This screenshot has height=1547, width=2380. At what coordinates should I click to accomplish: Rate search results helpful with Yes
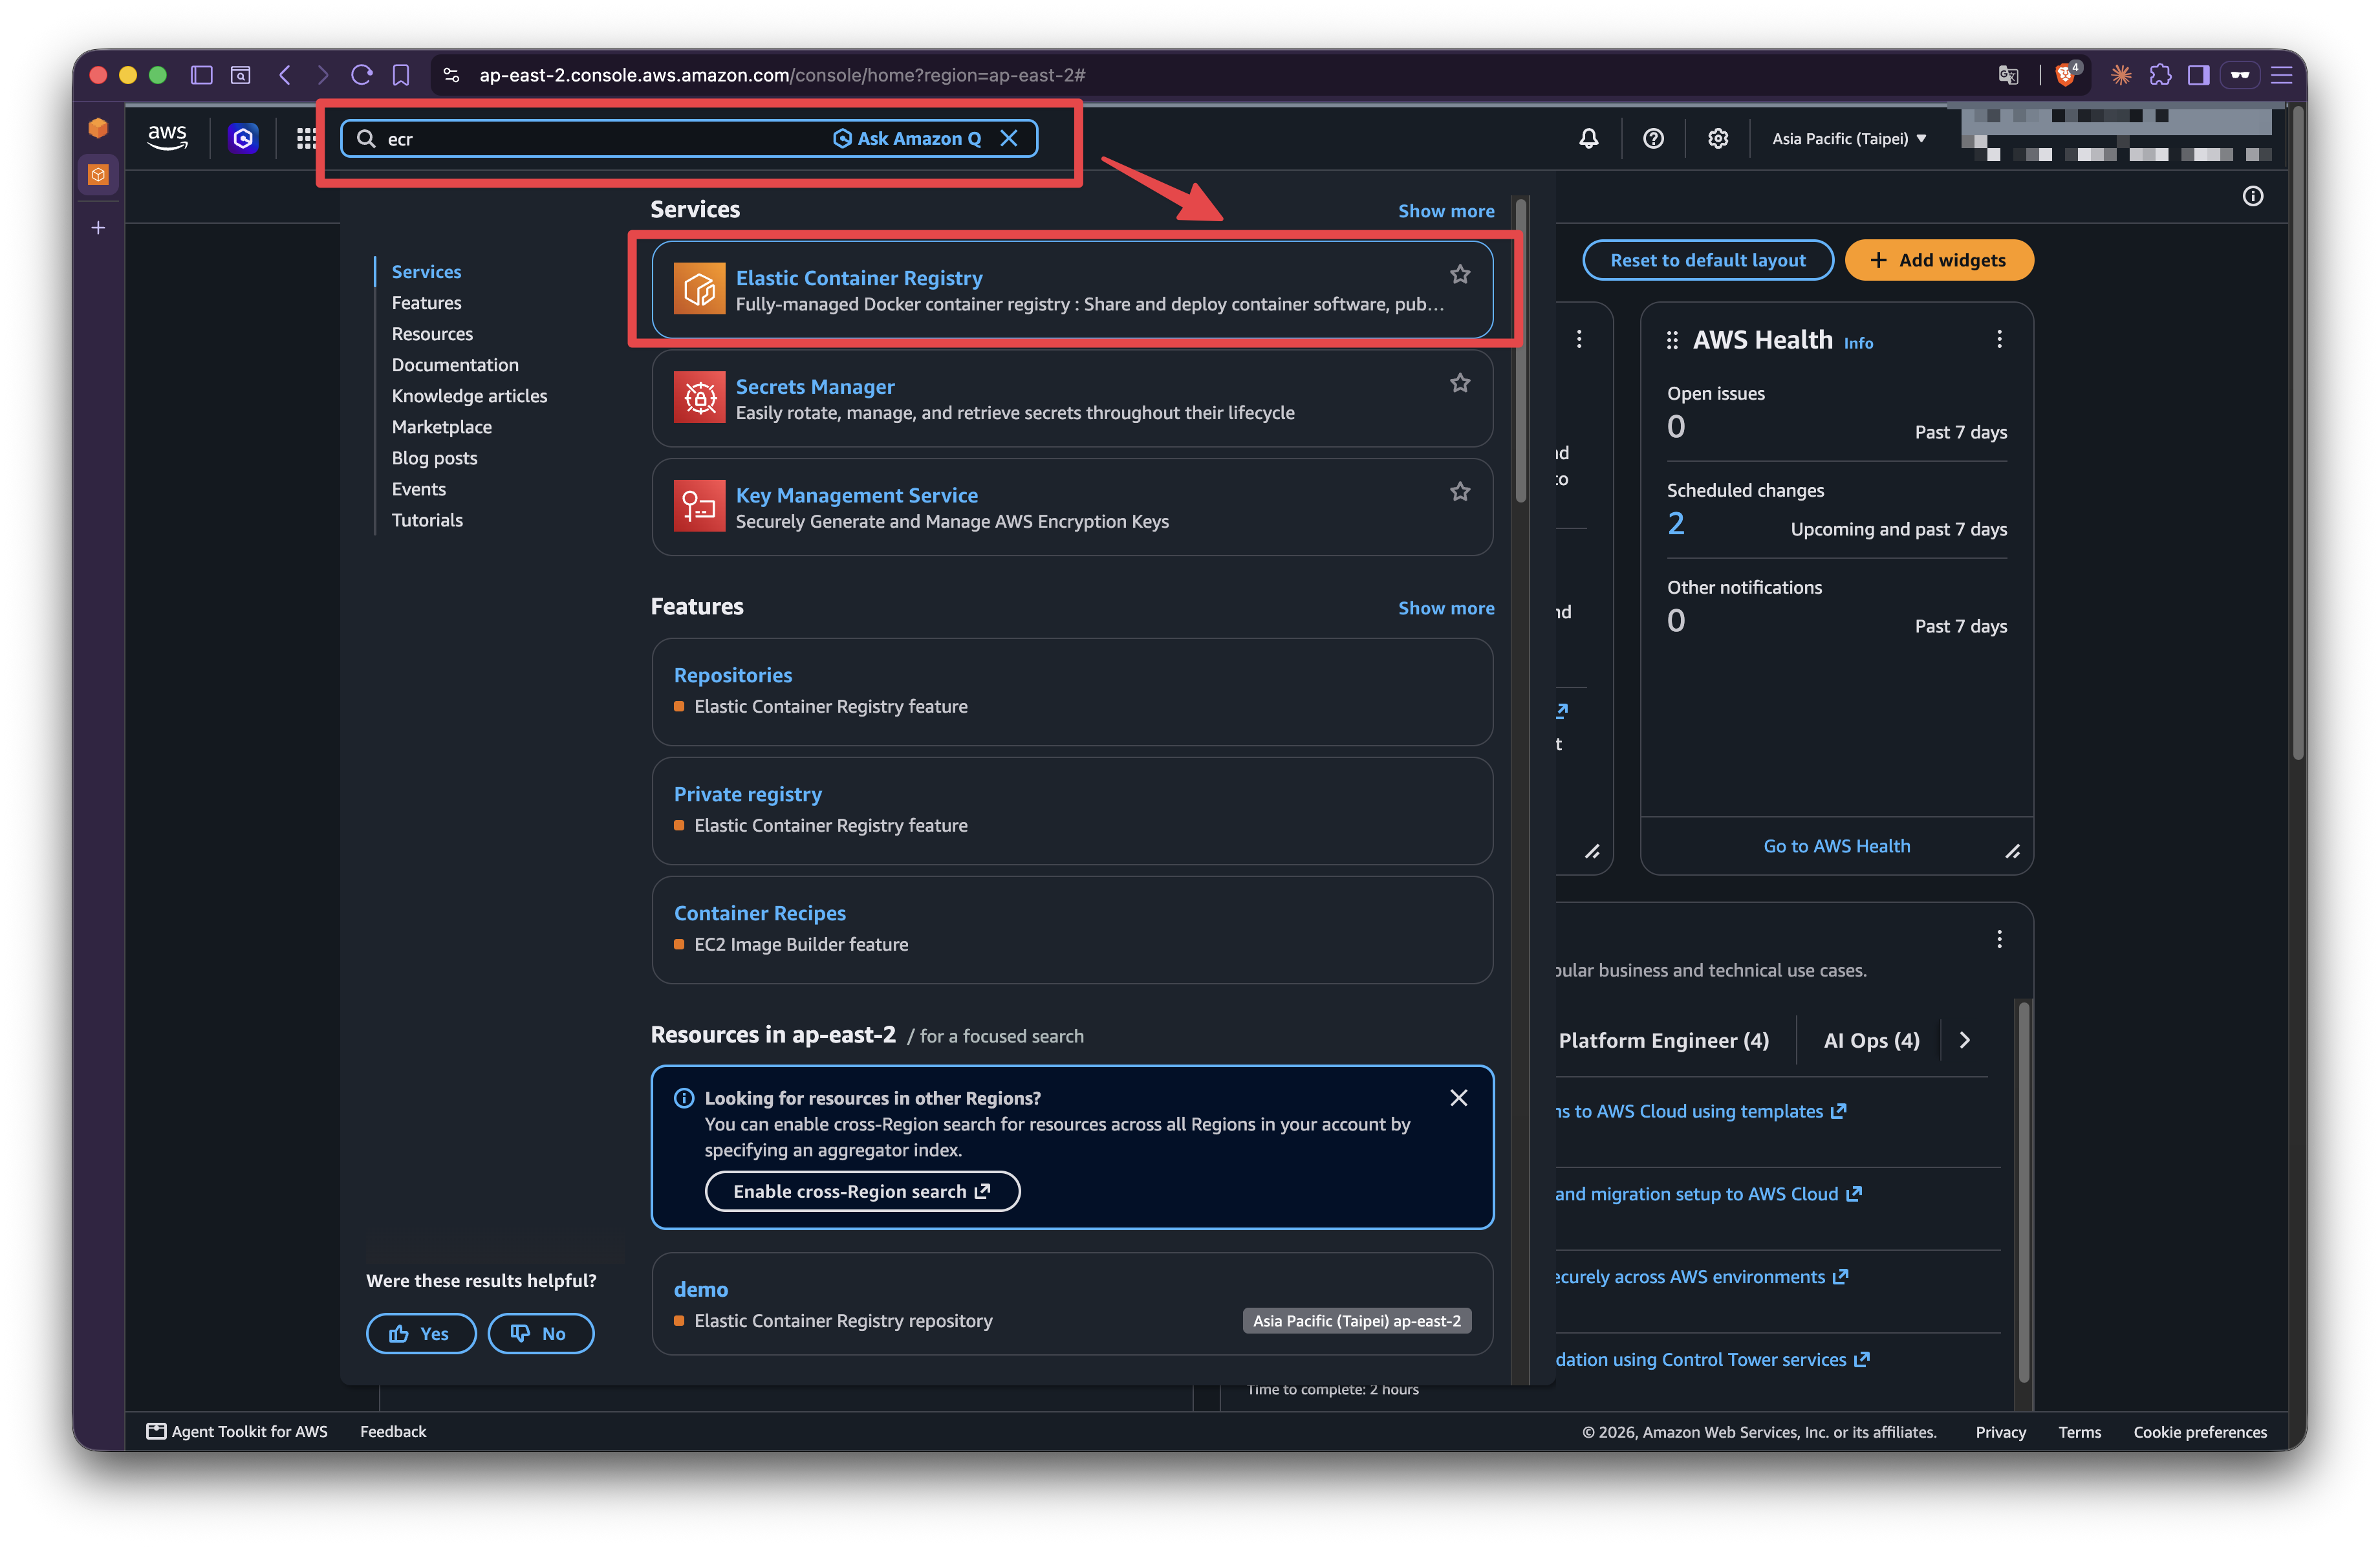tap(420, 1333)
